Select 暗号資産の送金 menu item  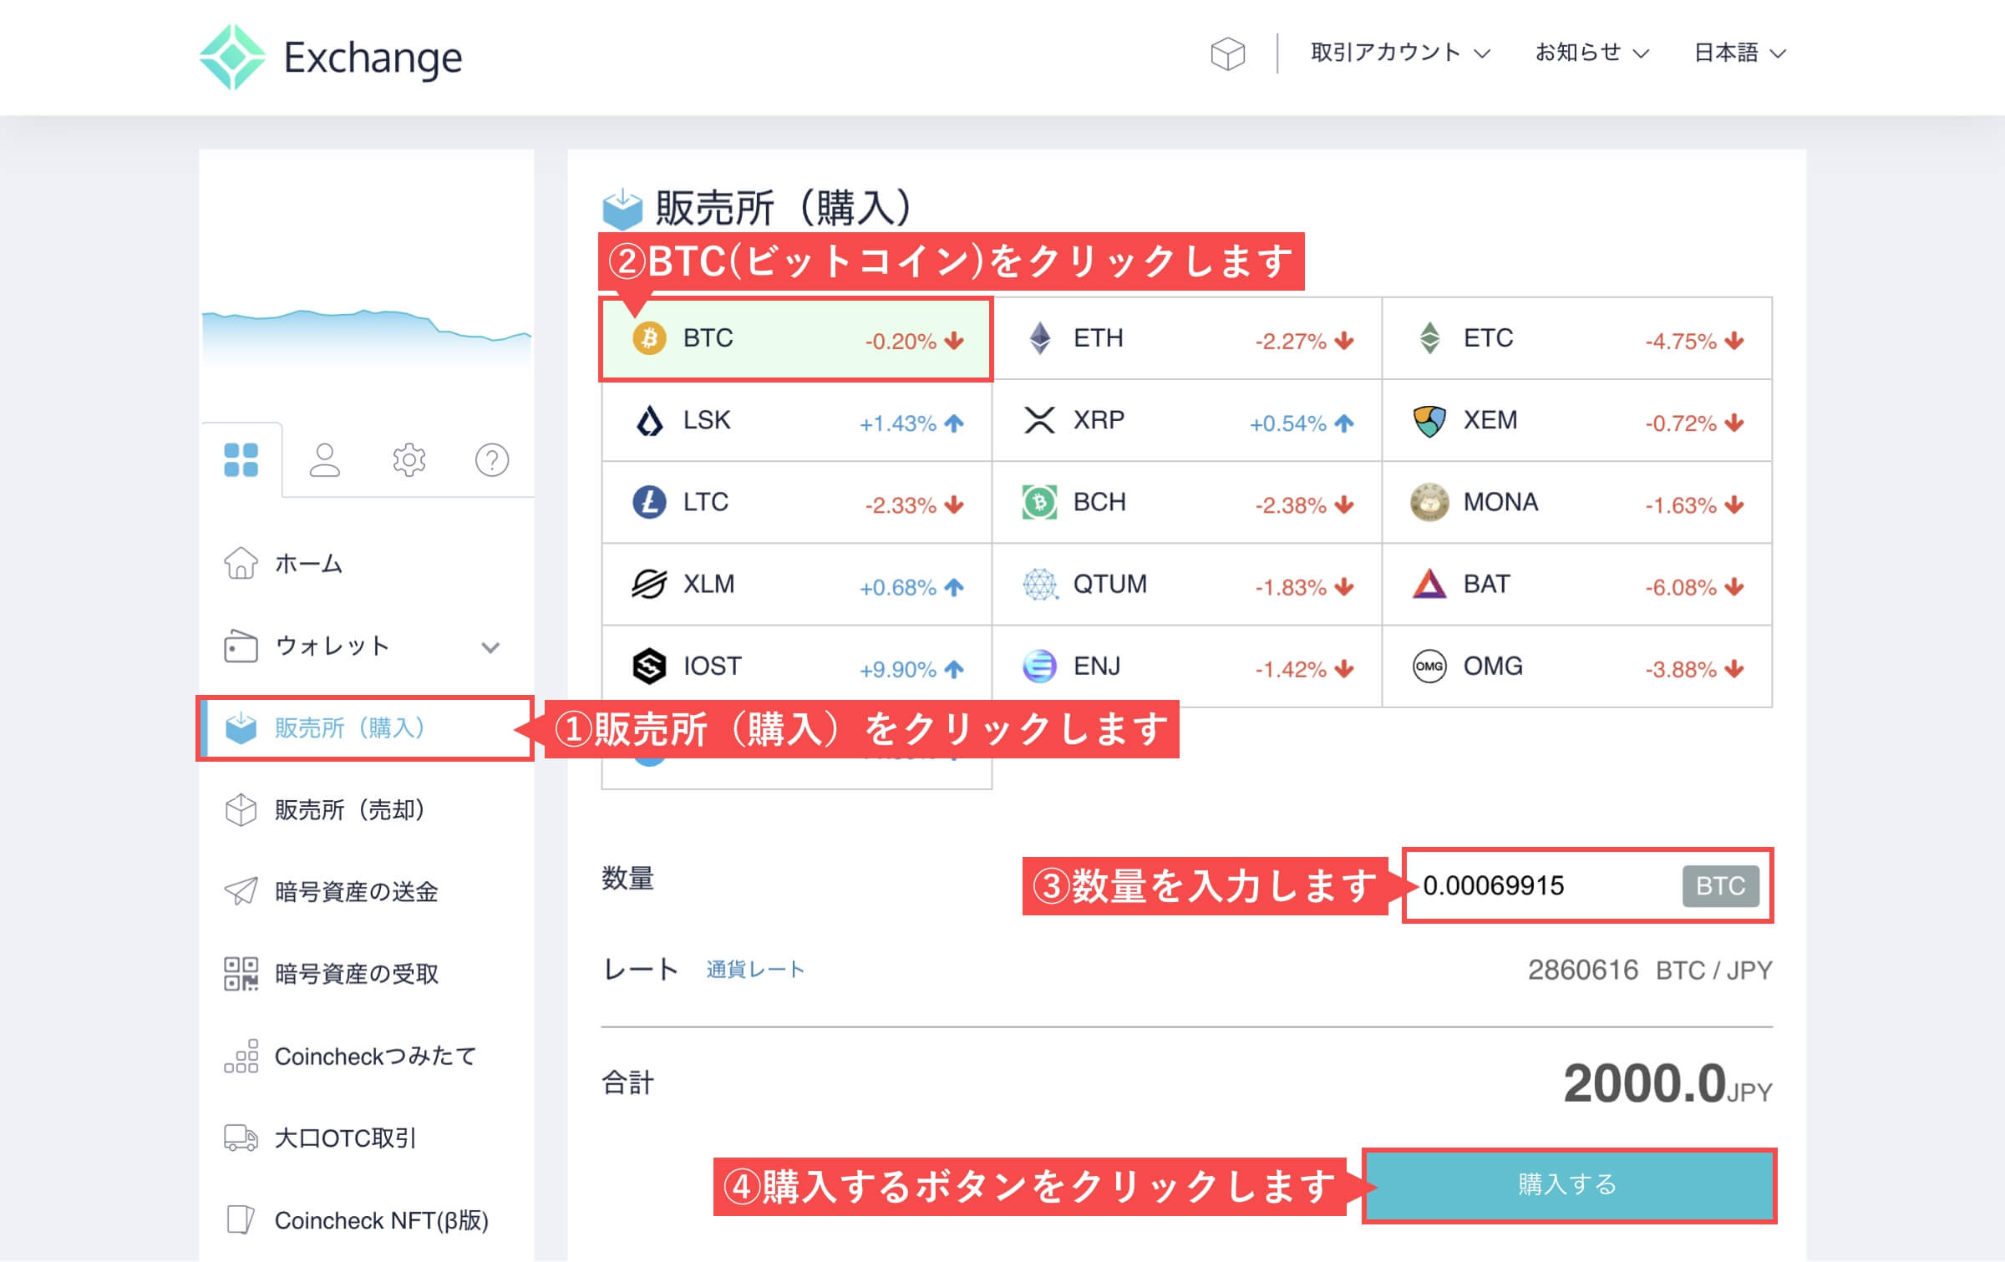367,892
